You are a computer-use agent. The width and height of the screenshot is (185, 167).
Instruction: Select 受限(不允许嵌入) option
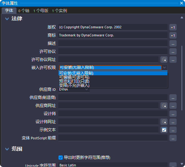[x=113, y=85]
